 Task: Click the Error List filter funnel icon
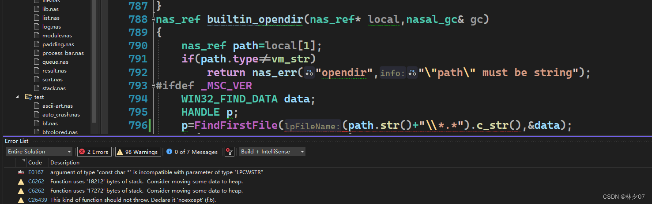click(229, 152)
